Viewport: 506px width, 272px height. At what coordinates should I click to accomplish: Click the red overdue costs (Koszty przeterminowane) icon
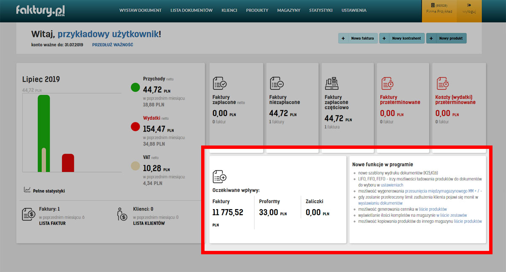(x=442, y=83)
